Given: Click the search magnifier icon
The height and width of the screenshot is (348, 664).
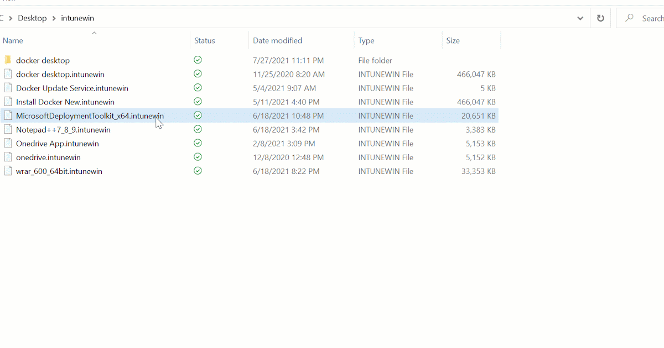Looking at the screenshot, I should (629, 18).
